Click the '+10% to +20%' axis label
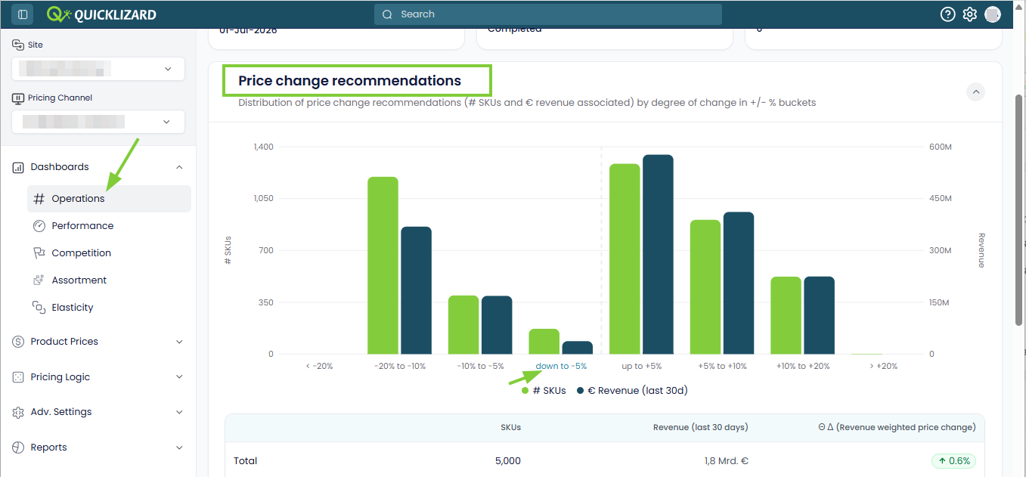The width and height of the screenshot is (1026, 477). (803, 366)
